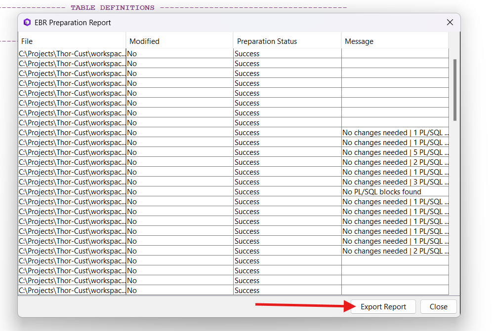The image size is (493, 331).
Task: Select the file path in the first table row
Action: click(72, 54)
